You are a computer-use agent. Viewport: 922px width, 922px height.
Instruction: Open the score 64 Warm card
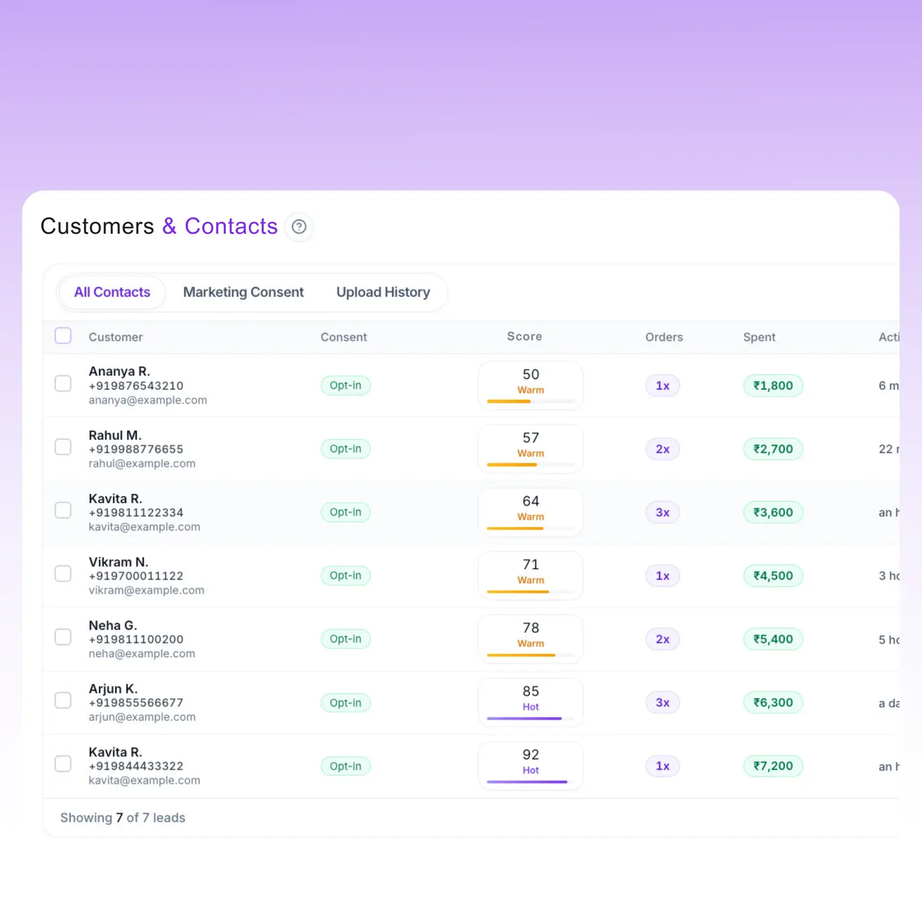(x=531, y=512)
